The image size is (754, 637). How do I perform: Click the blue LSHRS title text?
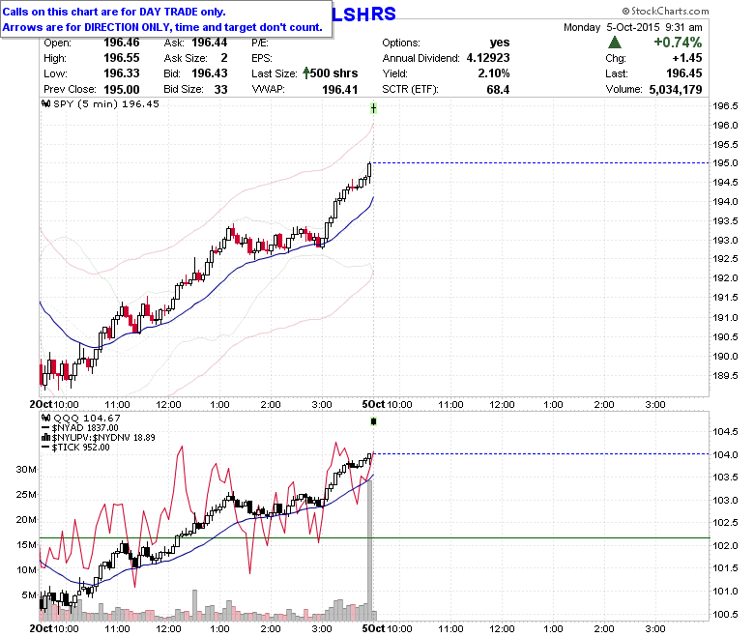[x=363, y=14]
